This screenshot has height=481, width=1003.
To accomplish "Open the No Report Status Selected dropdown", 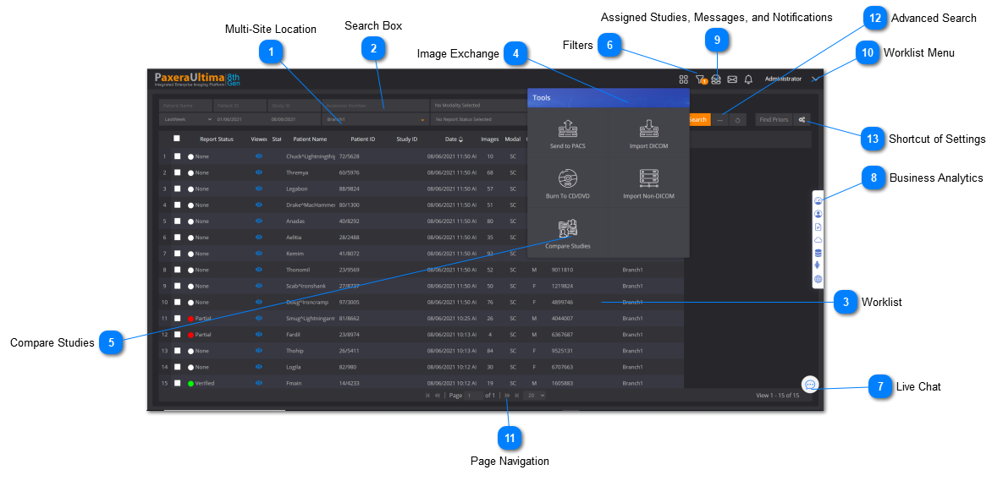I will click(478, 119).
